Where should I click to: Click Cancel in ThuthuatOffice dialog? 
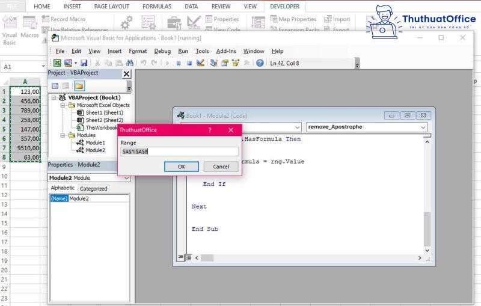(x=221, y=167)
